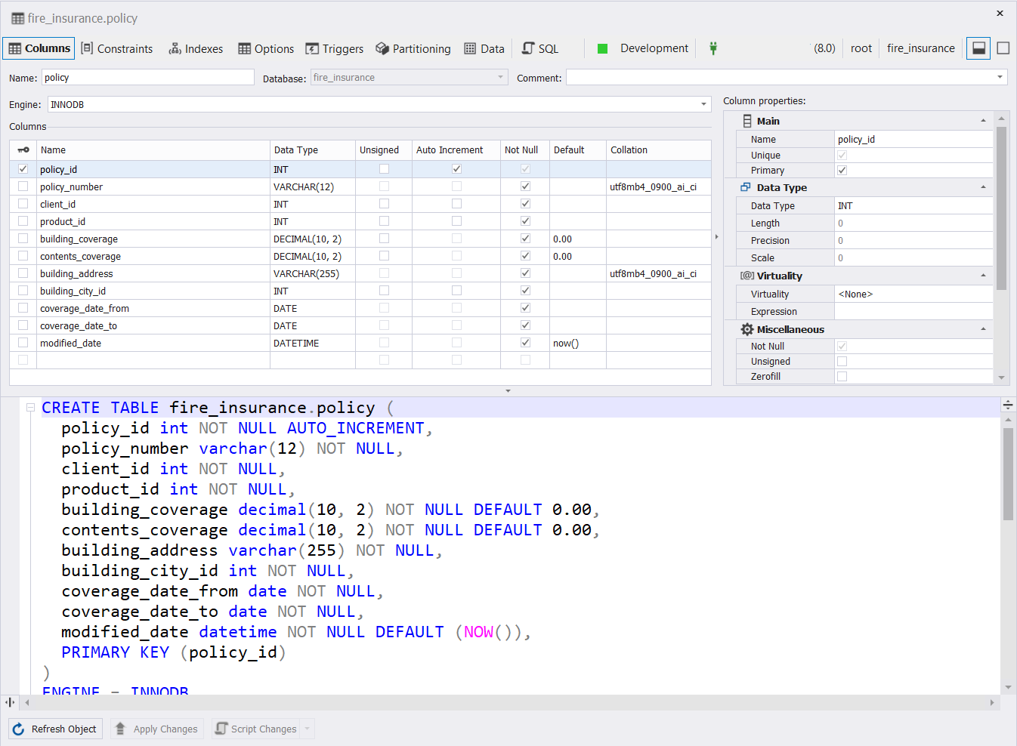Viewport: 1017px width, 746px height.
Task: Open the Comment field dropdown arrow
Action: pyautogui.click(x=1000, y=77)
